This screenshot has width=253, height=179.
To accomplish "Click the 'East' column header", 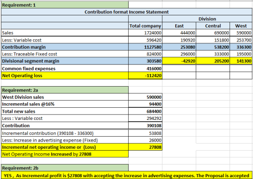I will pyautogui.click(x=179, y=26).
